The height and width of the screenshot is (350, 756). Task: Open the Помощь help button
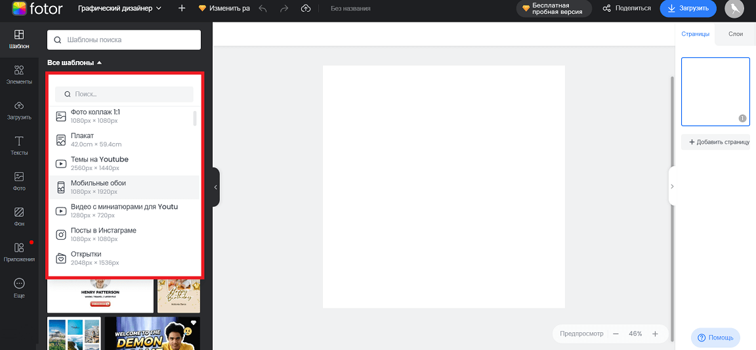coord(715,338)
